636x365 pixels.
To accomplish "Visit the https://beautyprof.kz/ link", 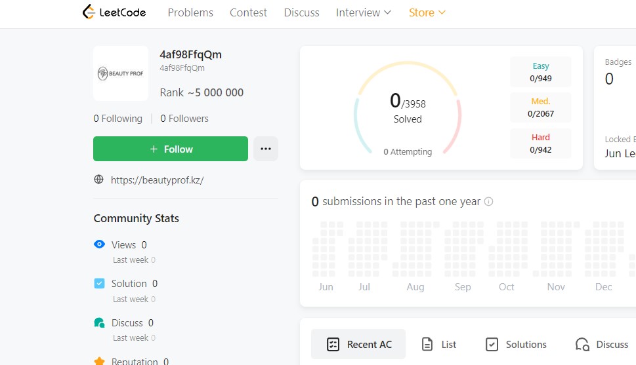I will (157, 180).
